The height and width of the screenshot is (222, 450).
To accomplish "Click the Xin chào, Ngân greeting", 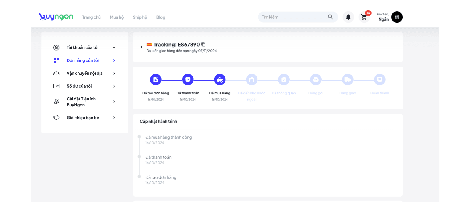I will point(383,17).
